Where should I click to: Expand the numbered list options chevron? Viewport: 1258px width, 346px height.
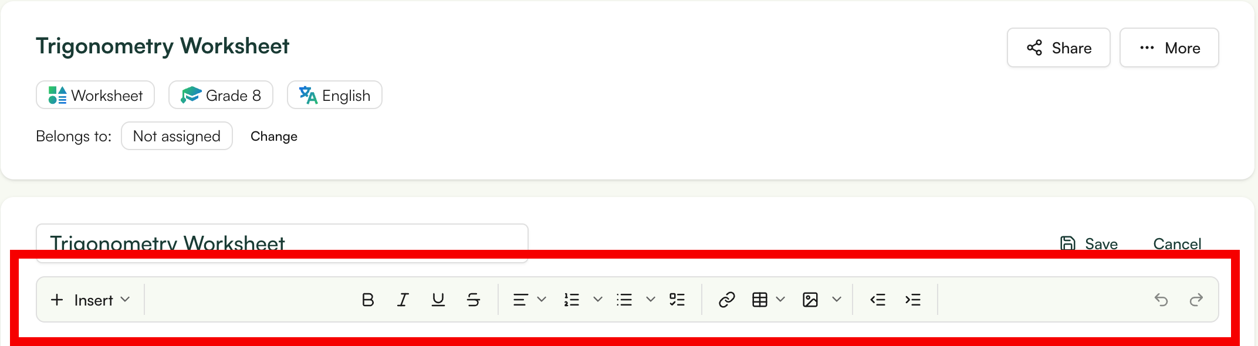click(598, 300)
